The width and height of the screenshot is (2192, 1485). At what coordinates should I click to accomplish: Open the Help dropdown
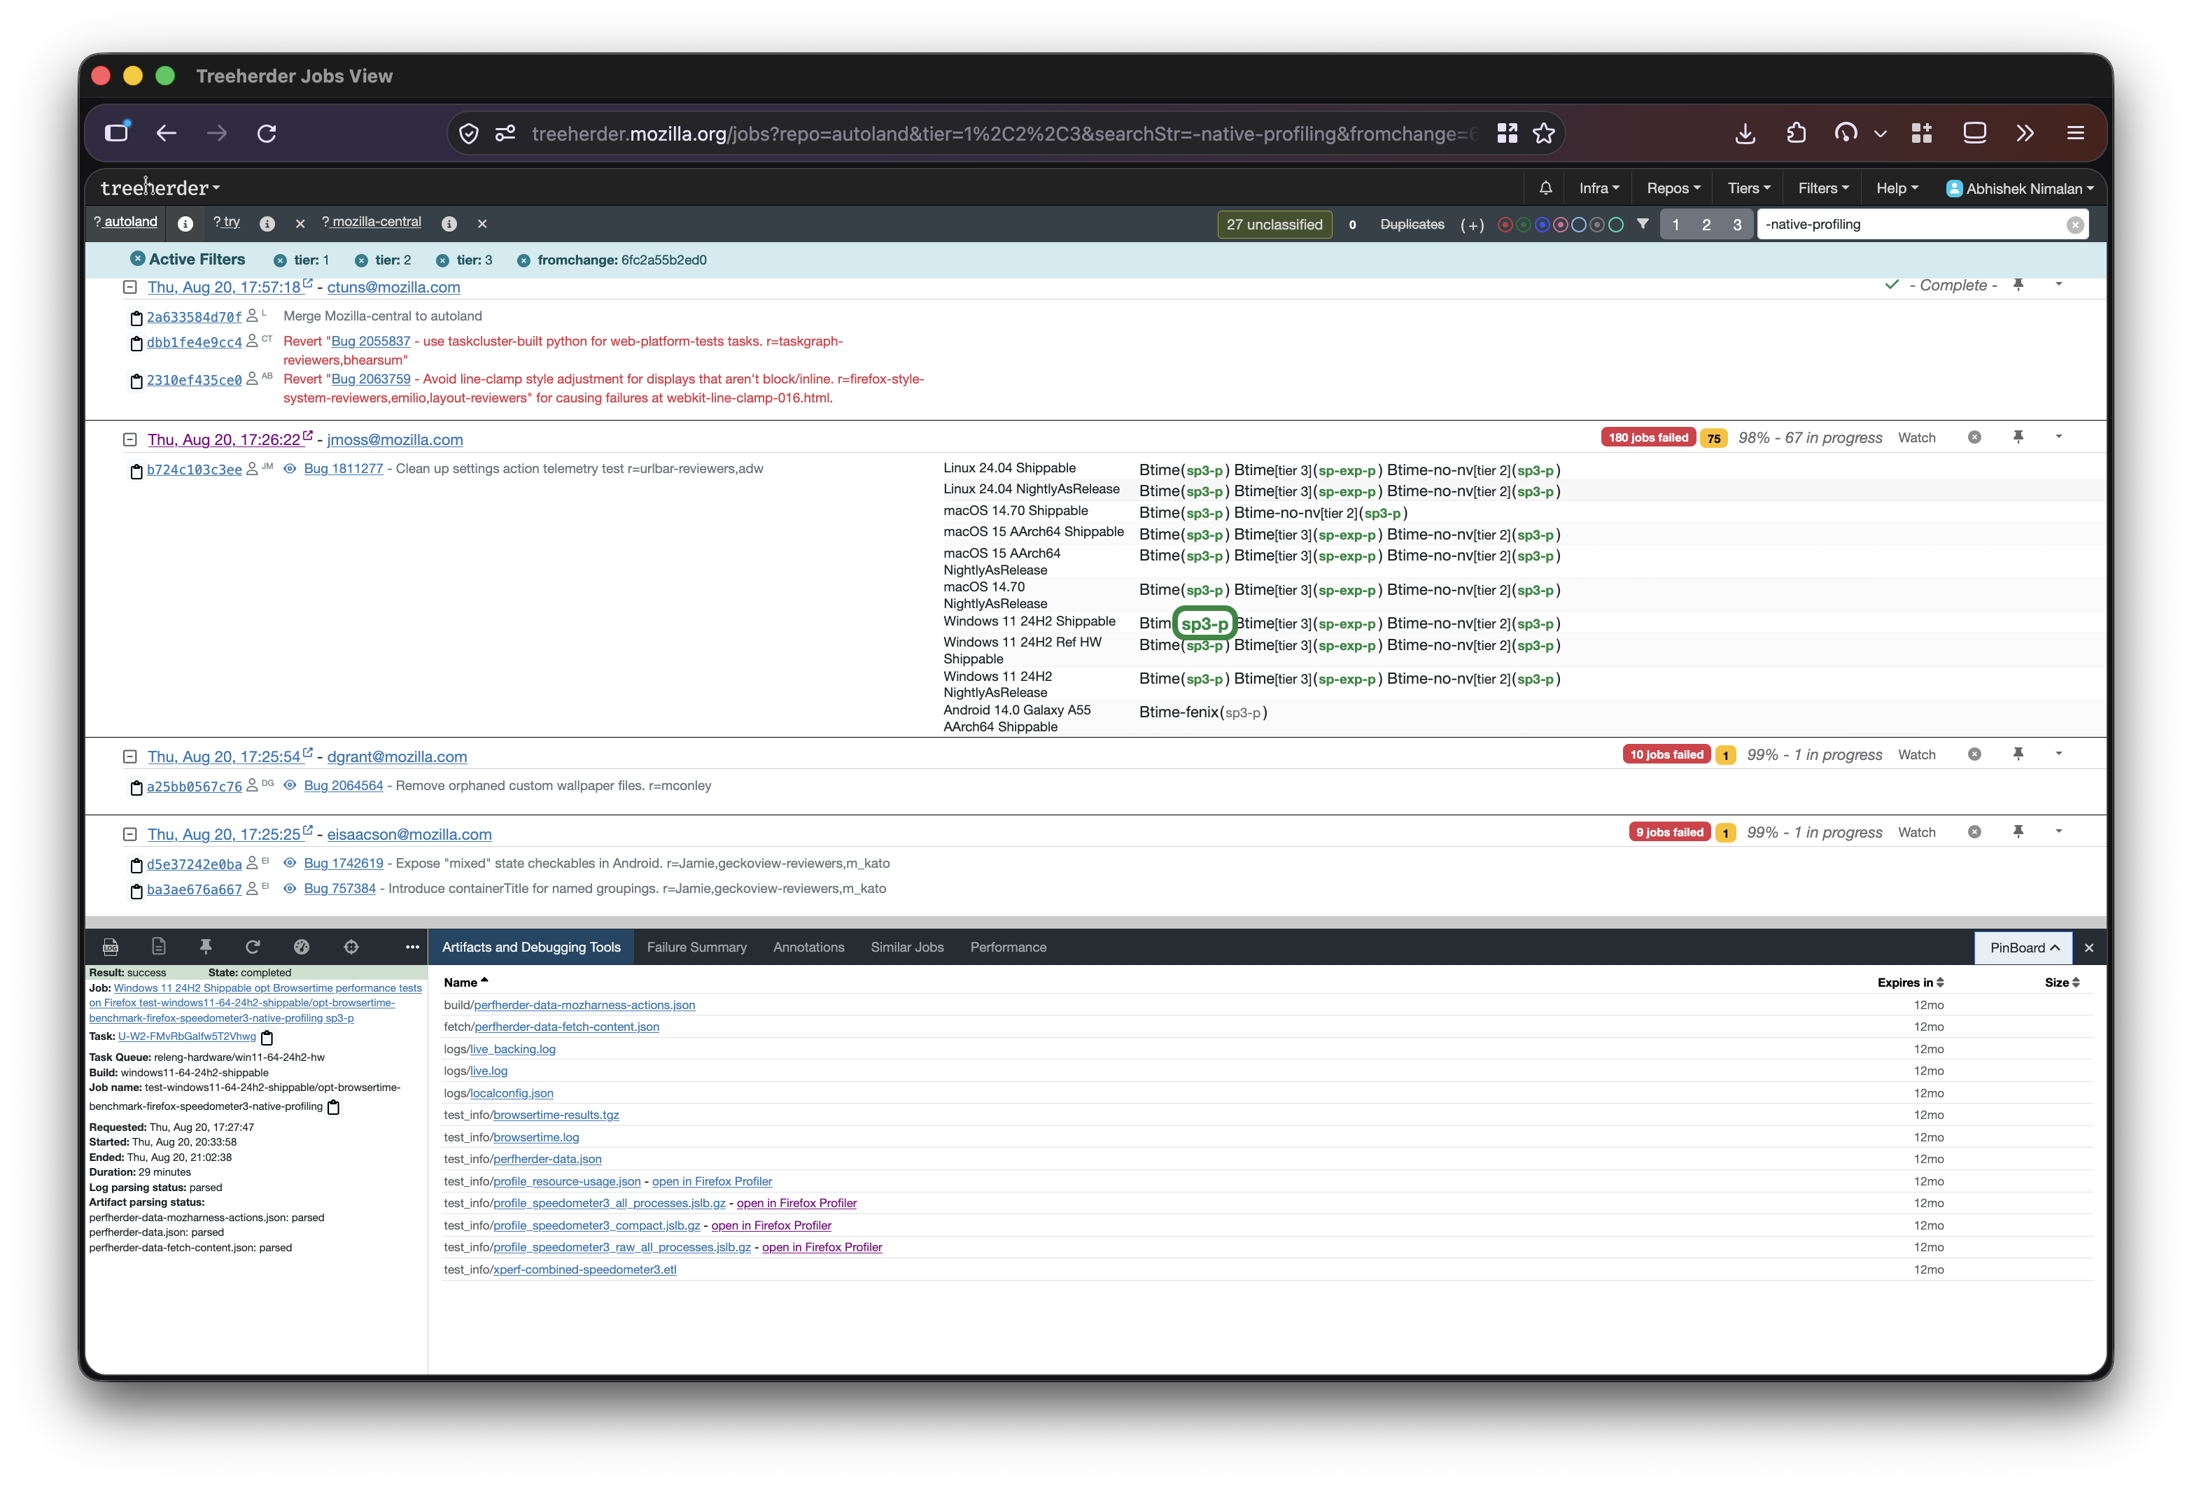[1897, 188]
